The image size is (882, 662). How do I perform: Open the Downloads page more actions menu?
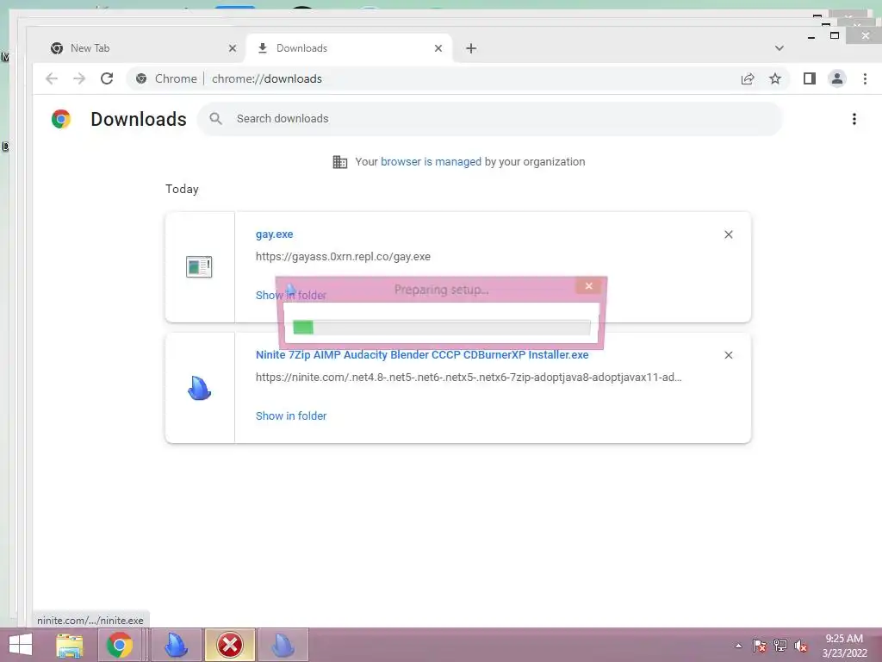click(854, 119)
